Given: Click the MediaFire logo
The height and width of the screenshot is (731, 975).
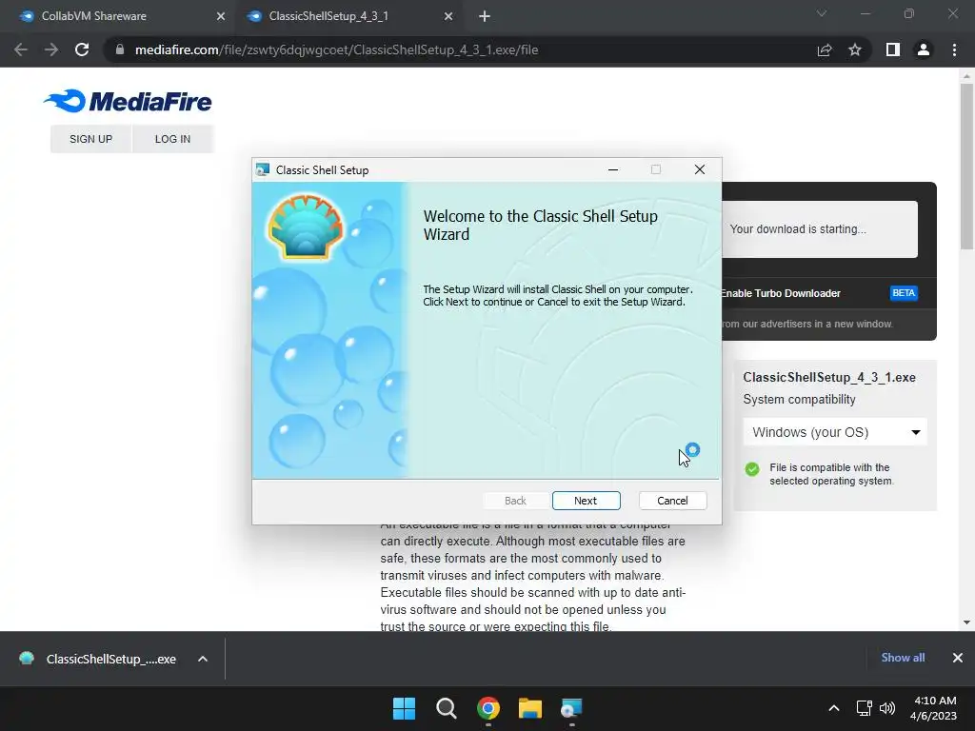Looking at the screenshot, I should [x=129, y=101].
